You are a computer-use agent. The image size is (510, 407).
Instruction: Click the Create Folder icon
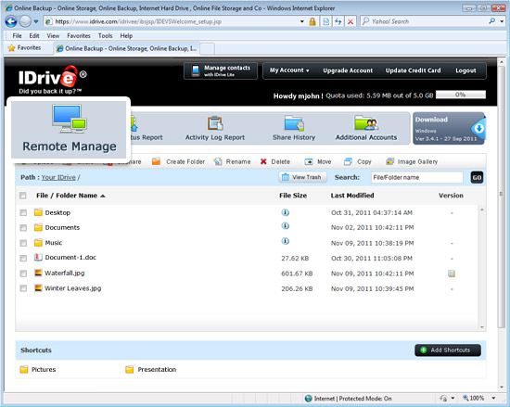pos(156,161)
